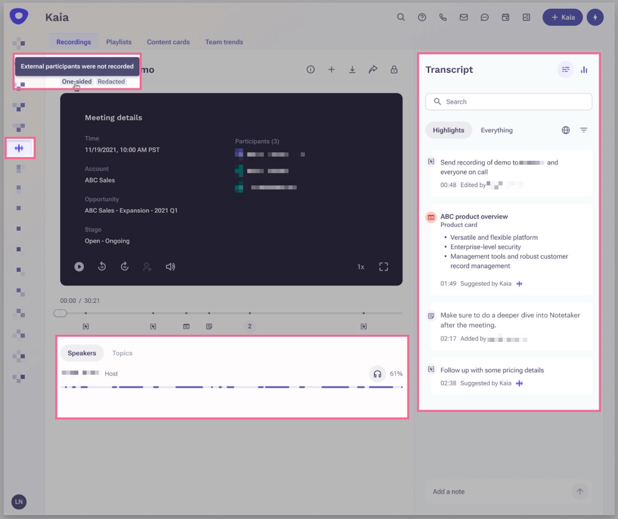
Task: Open the calendar icon in header
Action: tap(506, 17)
